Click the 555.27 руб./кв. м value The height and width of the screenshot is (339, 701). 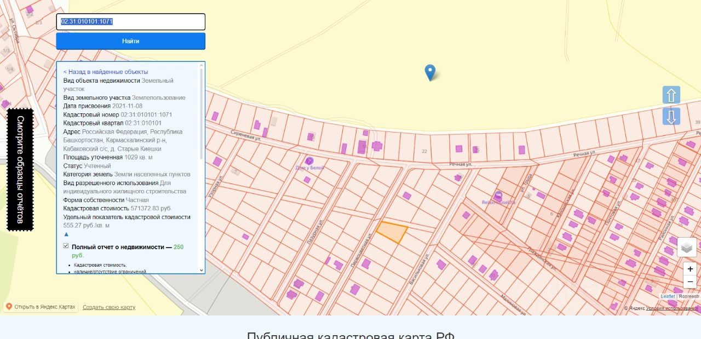(x=87, y=226)
